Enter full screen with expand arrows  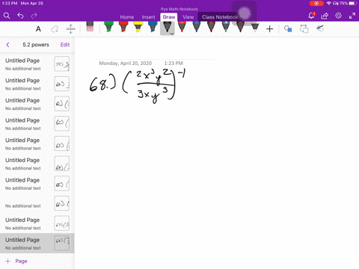point(352,16)
